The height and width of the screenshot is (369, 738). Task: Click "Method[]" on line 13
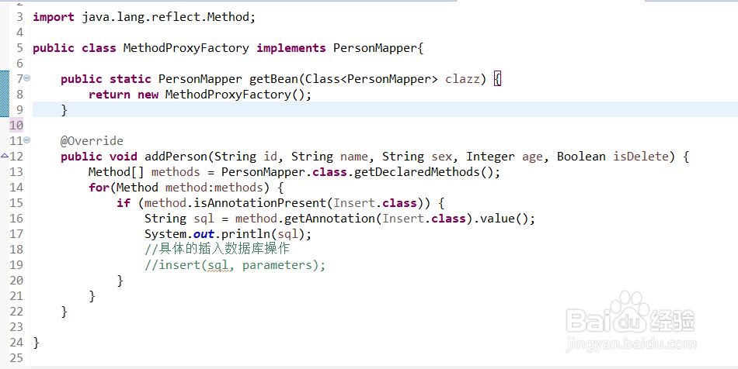point(117,172)
